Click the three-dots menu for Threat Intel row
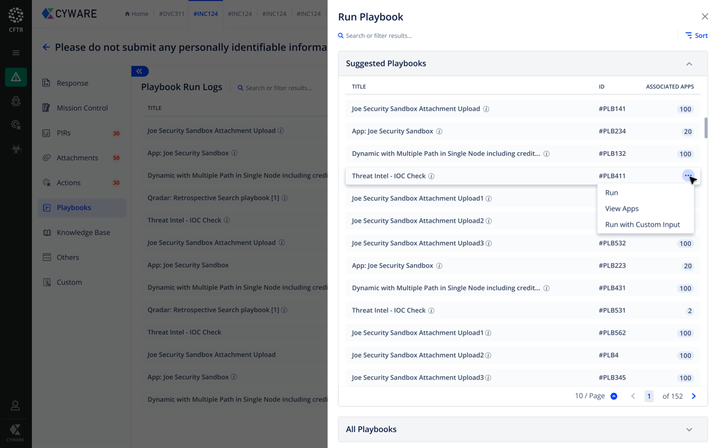718x448 pixels. coord(688,175)
